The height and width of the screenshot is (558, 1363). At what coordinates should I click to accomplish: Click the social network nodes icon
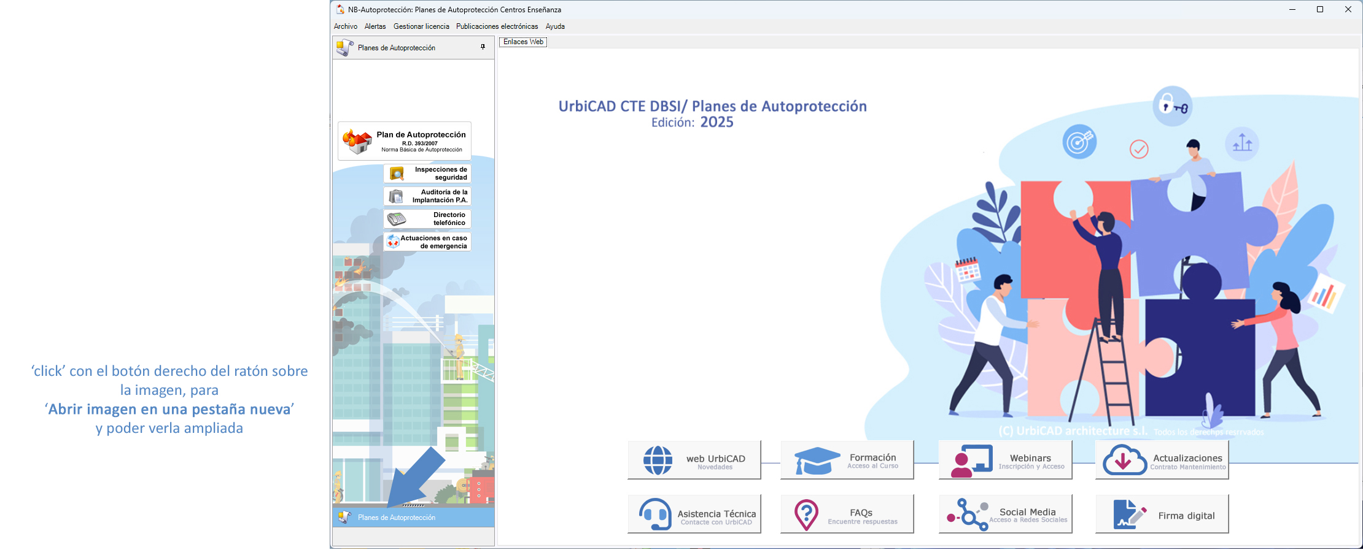[968, 514]
